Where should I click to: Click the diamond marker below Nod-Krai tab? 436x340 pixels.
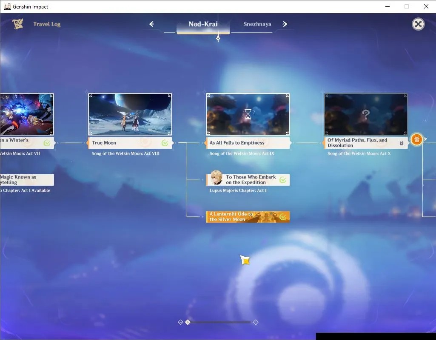pyautogui.click(x=218, y=38)
